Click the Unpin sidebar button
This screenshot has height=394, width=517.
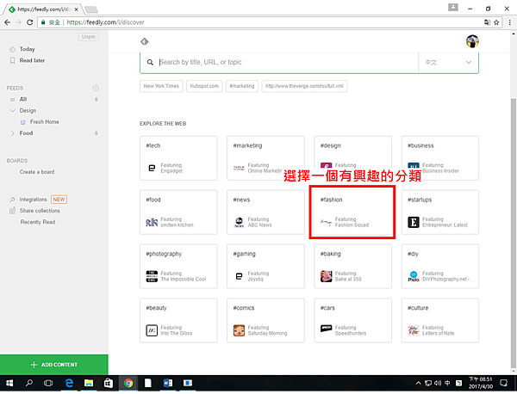89,37
